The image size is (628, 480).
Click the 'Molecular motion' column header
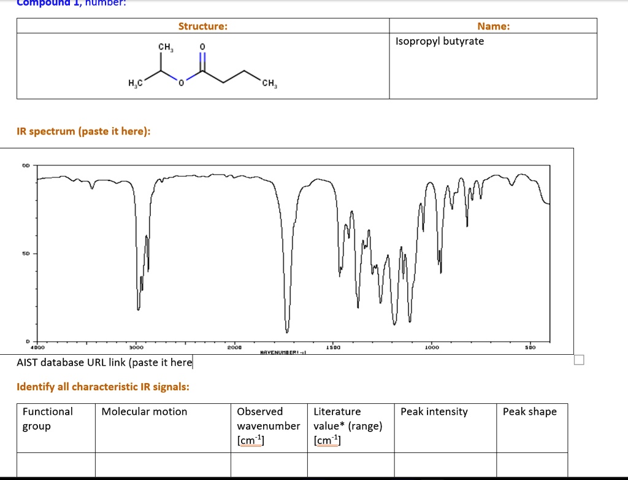click(145, 412)
